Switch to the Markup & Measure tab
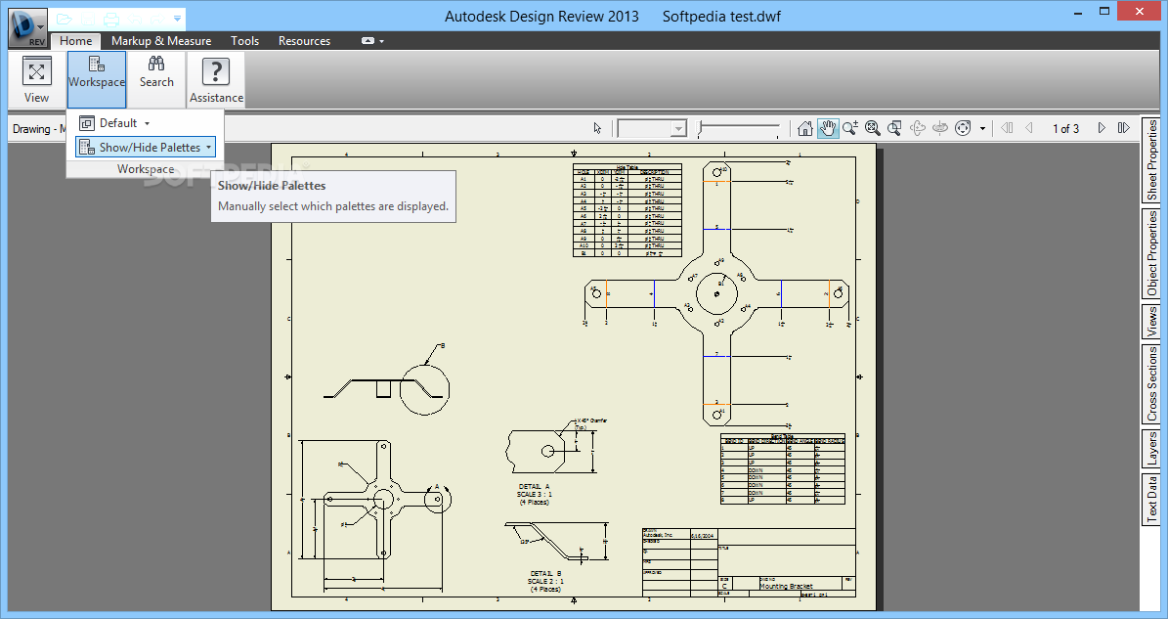The width and height of the screenshot is (1168, 619). click(x=161, y=41)
